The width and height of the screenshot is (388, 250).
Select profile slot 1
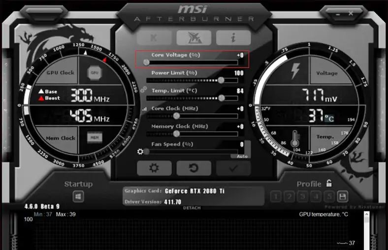pos(276,197)
